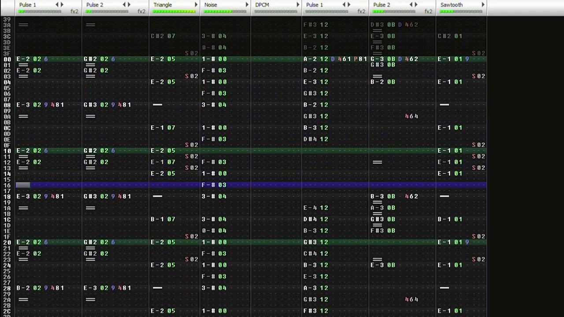Screen dimensions: 564x317
Task: Click E-3 note in Pulse 1 row 08
Action: 23,105
